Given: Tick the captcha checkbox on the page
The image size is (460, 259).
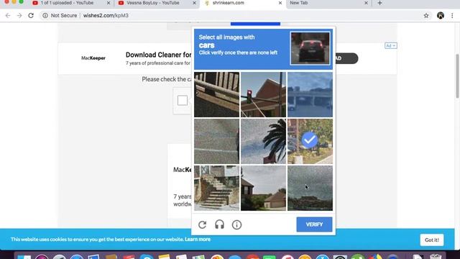Looking at the screenshot, I should (x=182, y=101).
